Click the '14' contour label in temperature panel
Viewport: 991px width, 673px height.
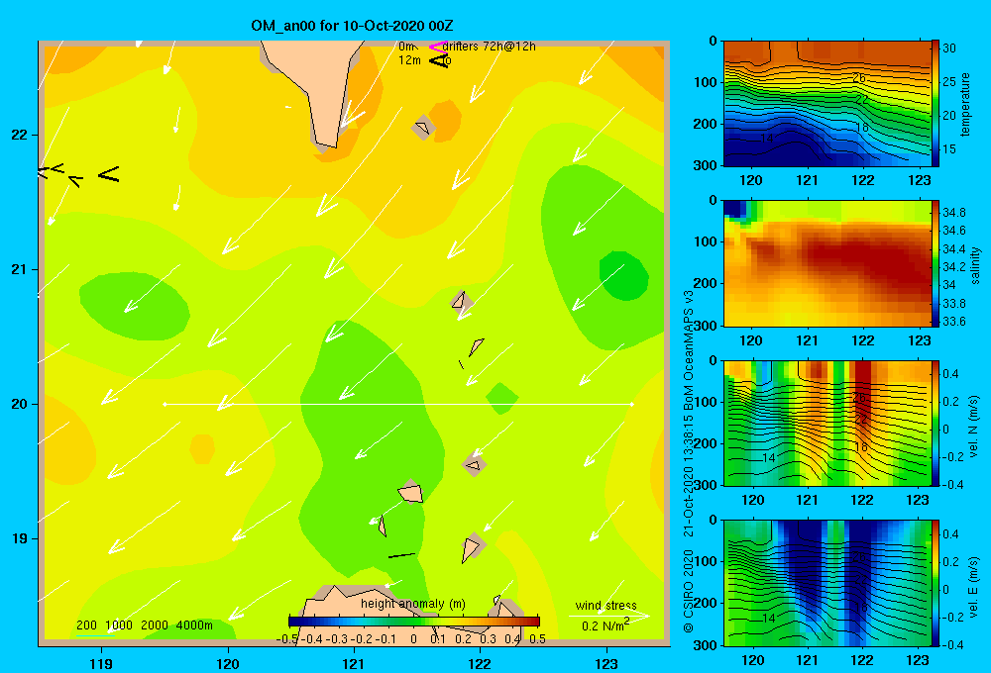pyautogui.click(x=767, y=139)
